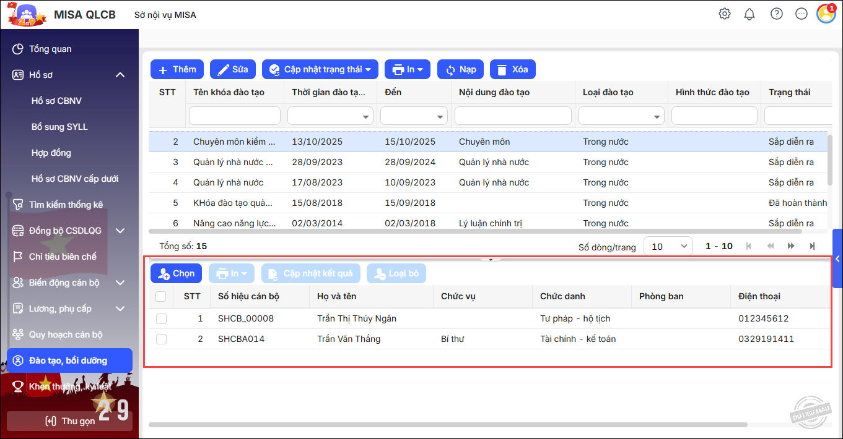Click the Tên khóa đào tạo filter field
The image size is (843, 439).
234,116
